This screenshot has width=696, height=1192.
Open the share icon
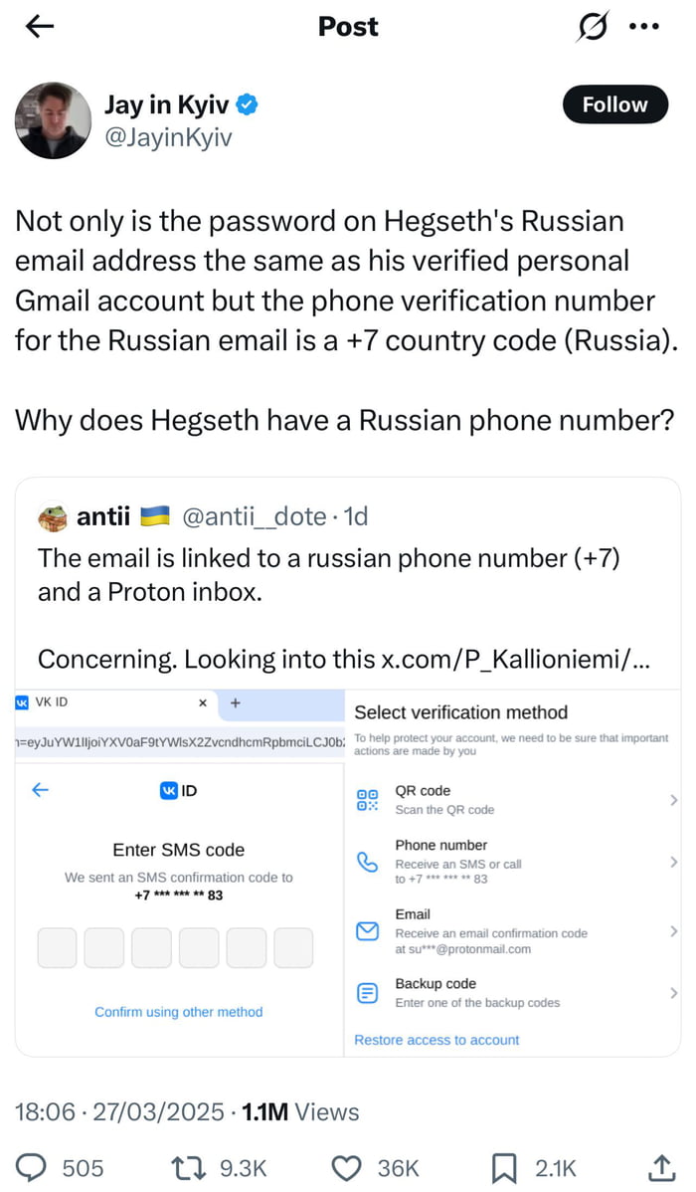660,1167
